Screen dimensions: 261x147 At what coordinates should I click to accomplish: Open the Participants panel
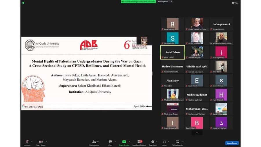94,142
